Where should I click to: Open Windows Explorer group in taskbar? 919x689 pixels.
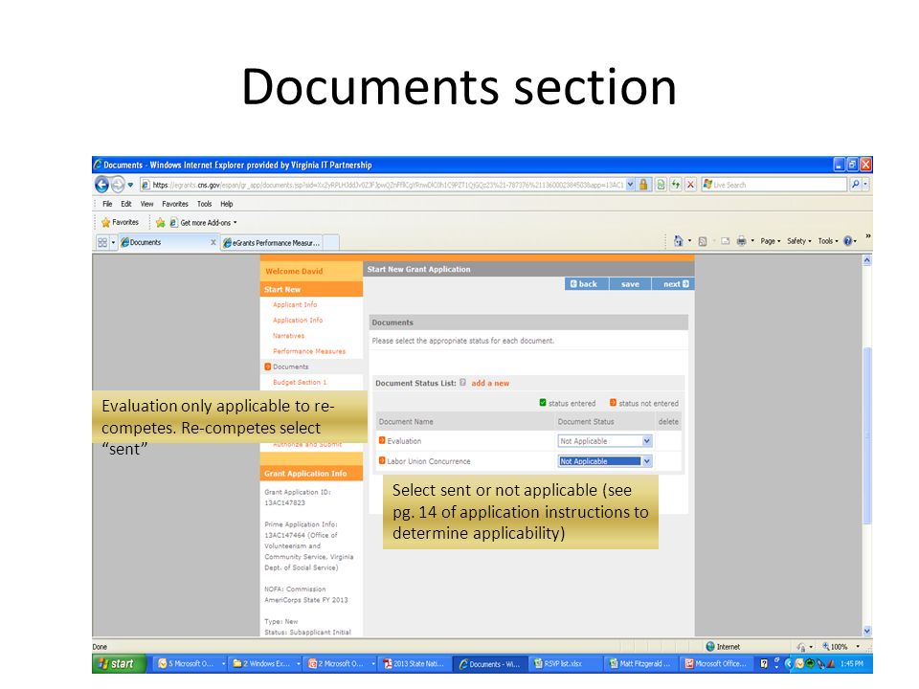tap(266, 664)
